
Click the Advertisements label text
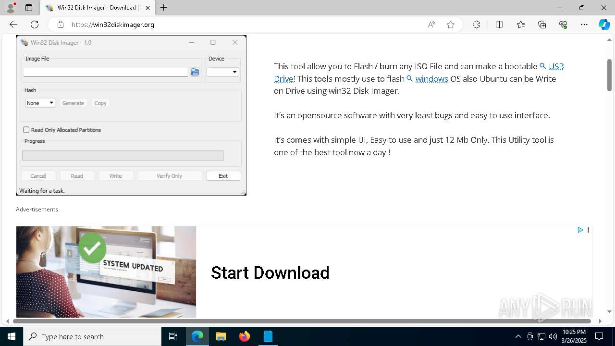[x=37, y=210]
